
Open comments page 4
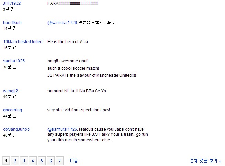33,161
